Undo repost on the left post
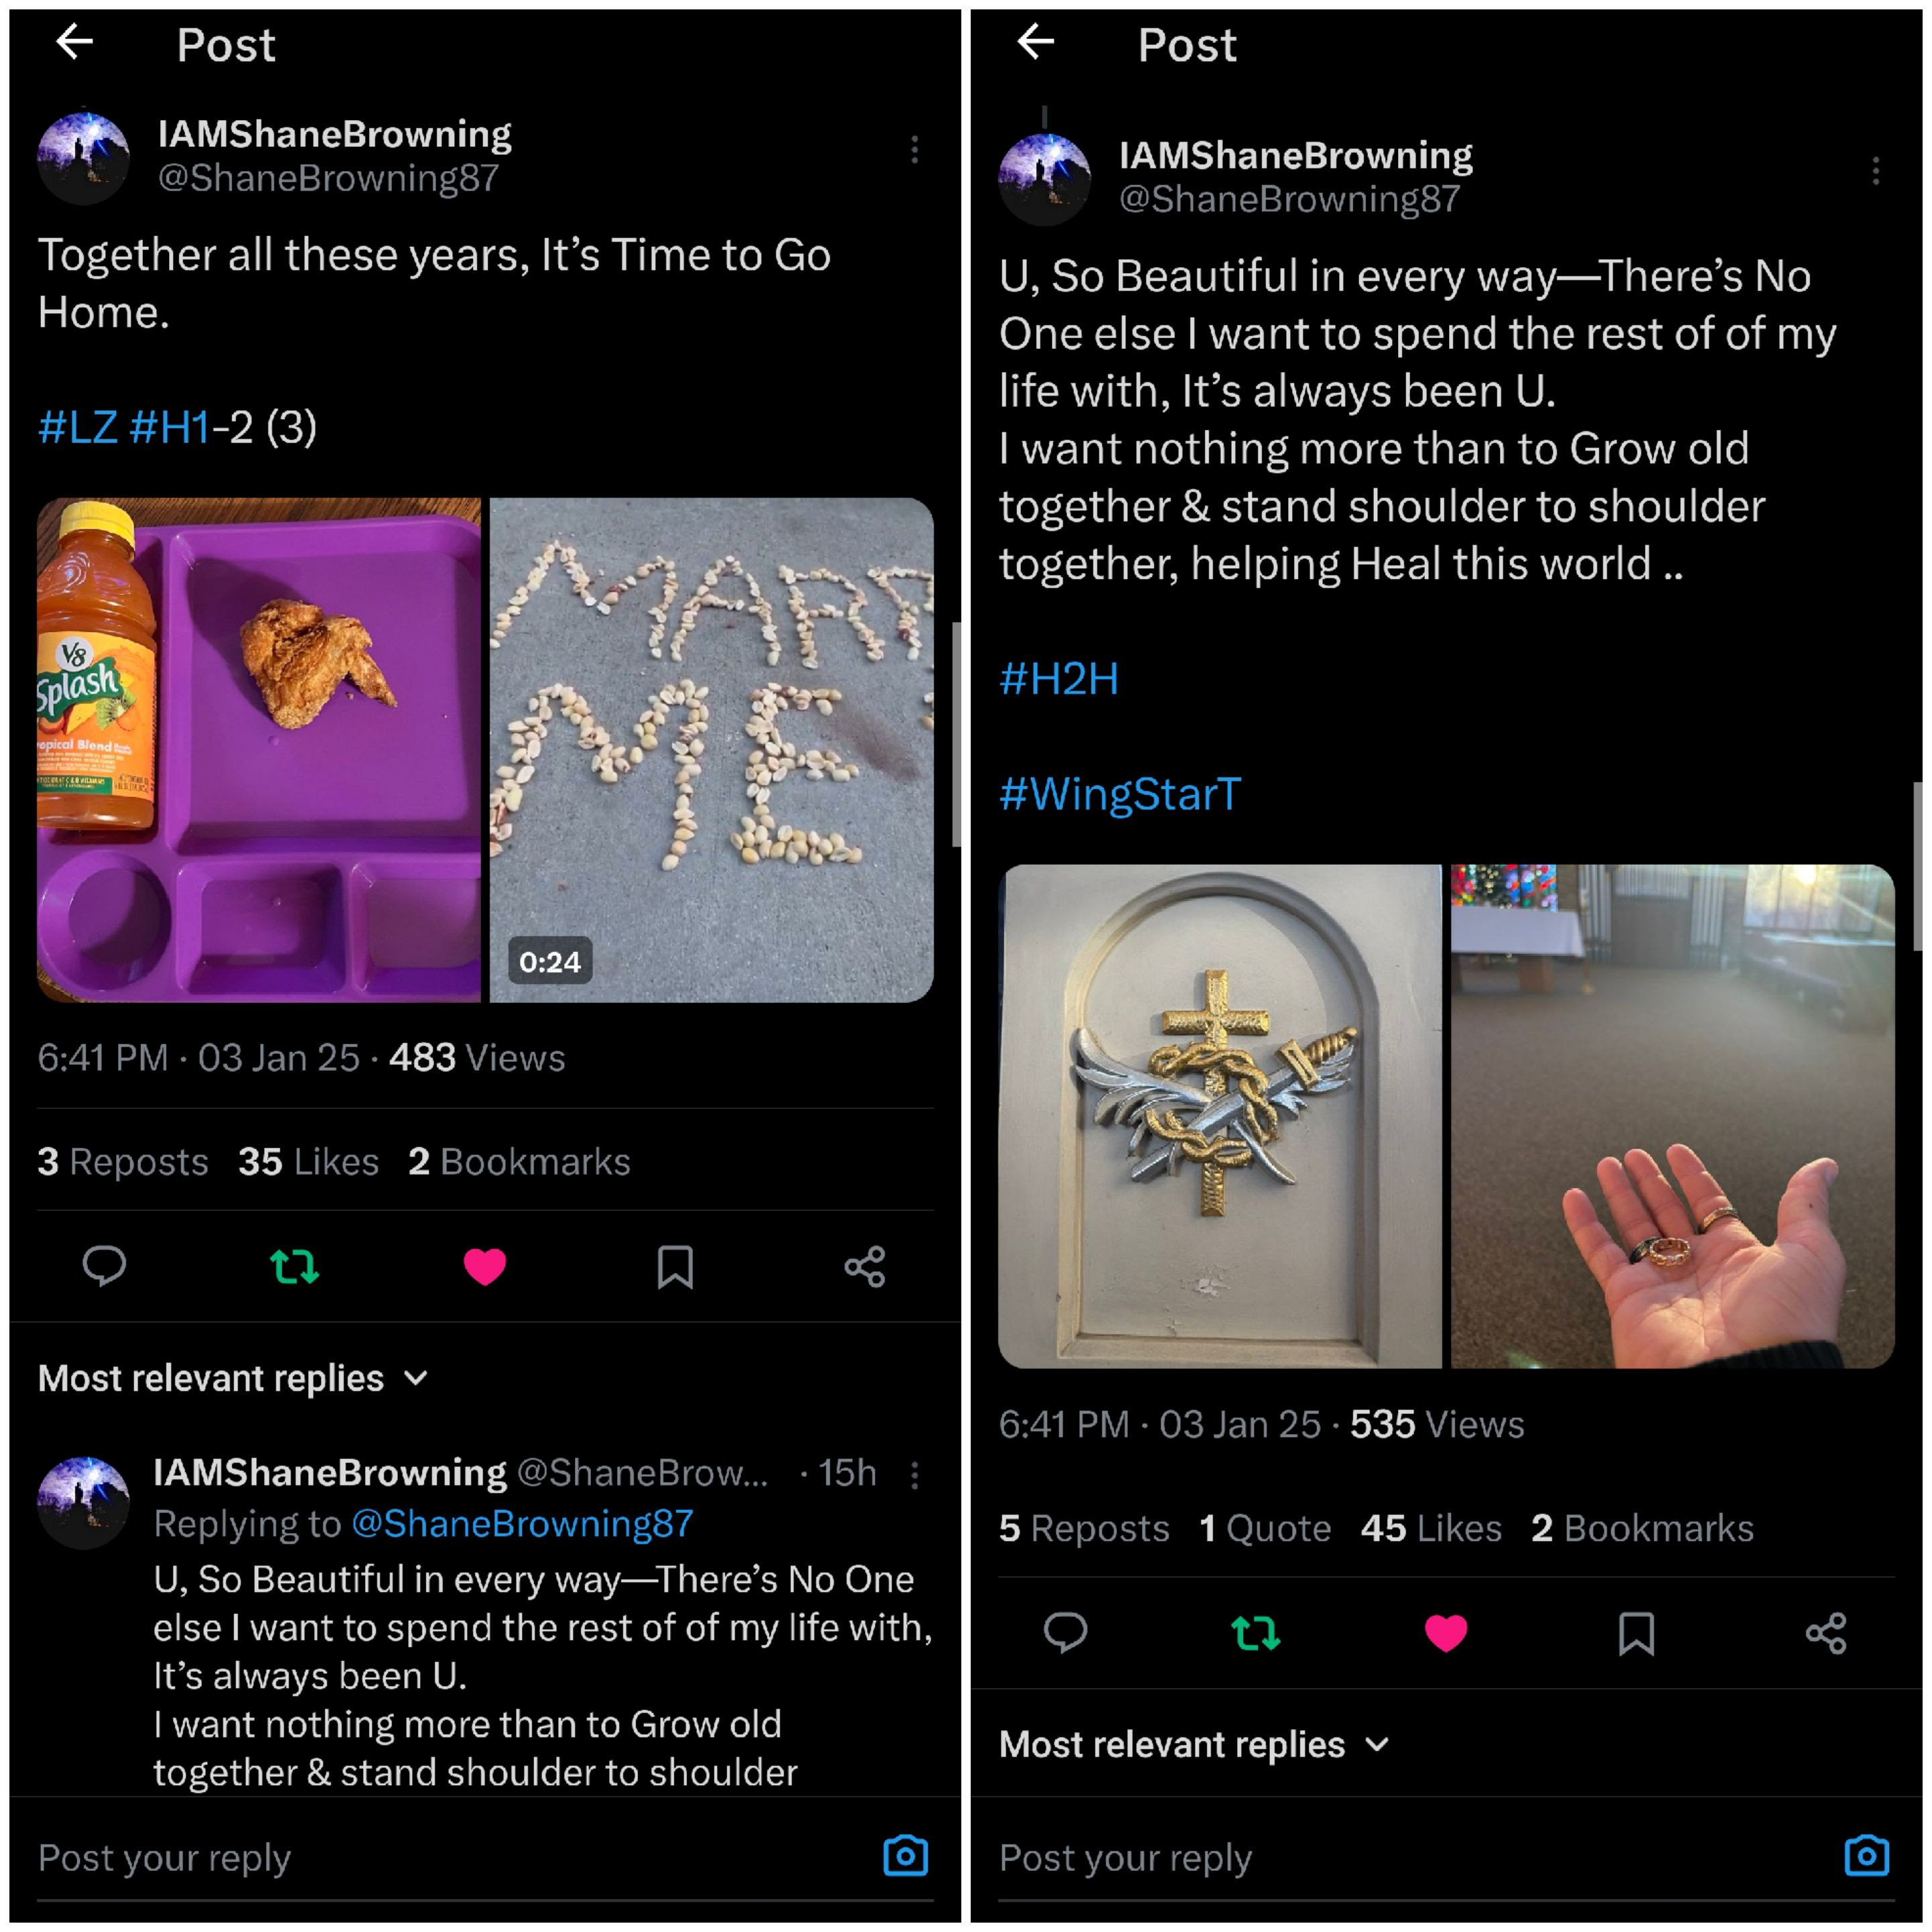Viewport: 1932px width, 1932px height. [x=295, y=1266]
